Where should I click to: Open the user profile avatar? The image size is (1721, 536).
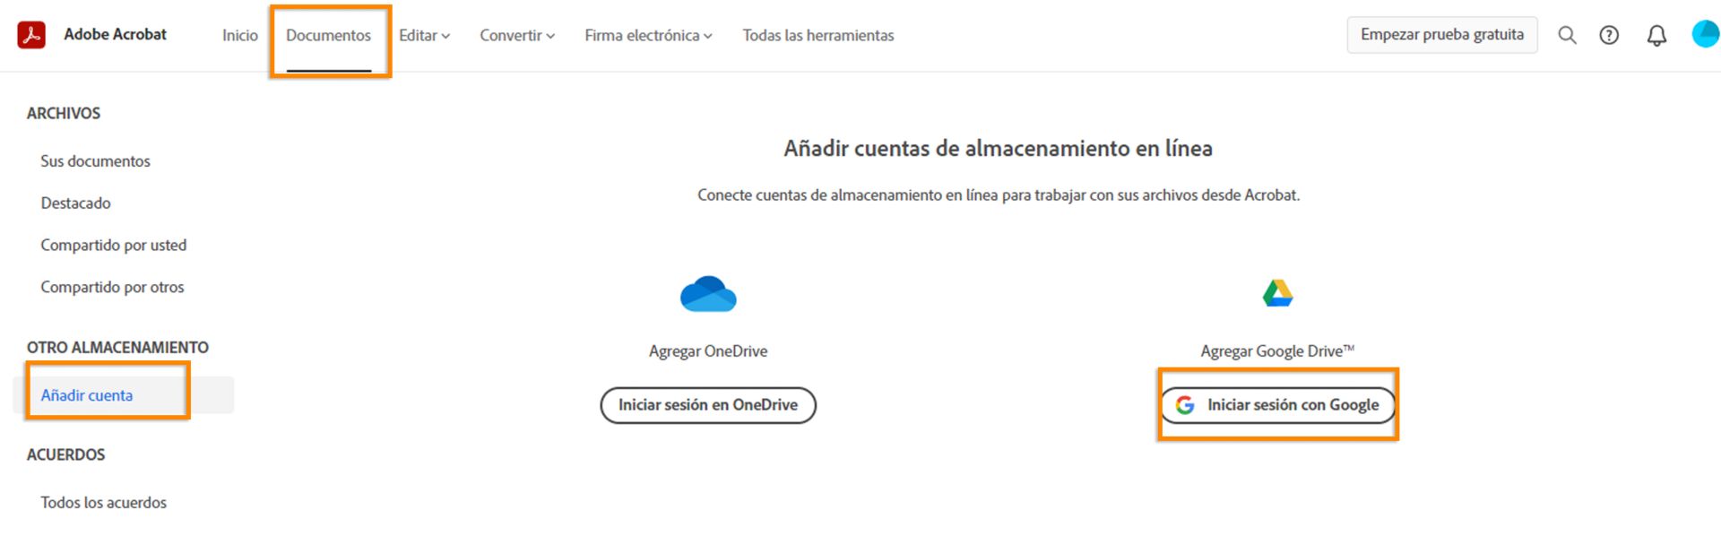[x=1705, y=34]
